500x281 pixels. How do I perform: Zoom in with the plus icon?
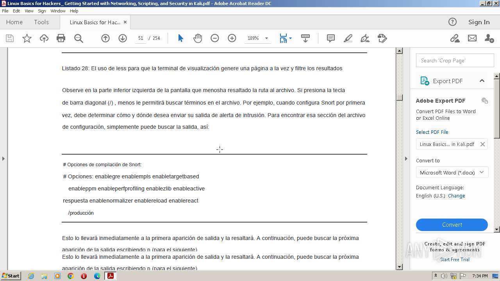click(x=232, y=38)
